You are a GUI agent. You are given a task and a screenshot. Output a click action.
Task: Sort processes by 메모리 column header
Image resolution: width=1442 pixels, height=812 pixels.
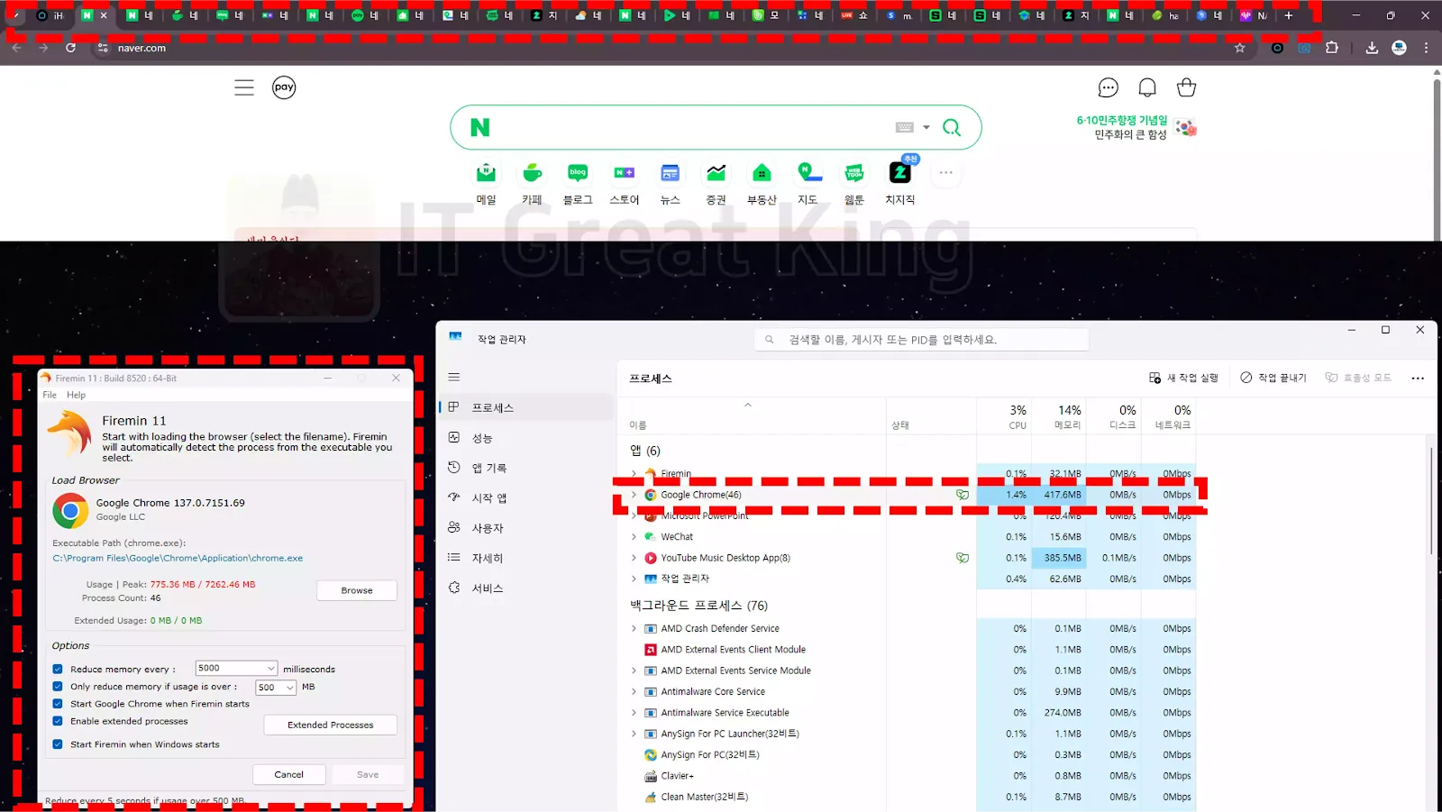click(x=1060, y=416)
